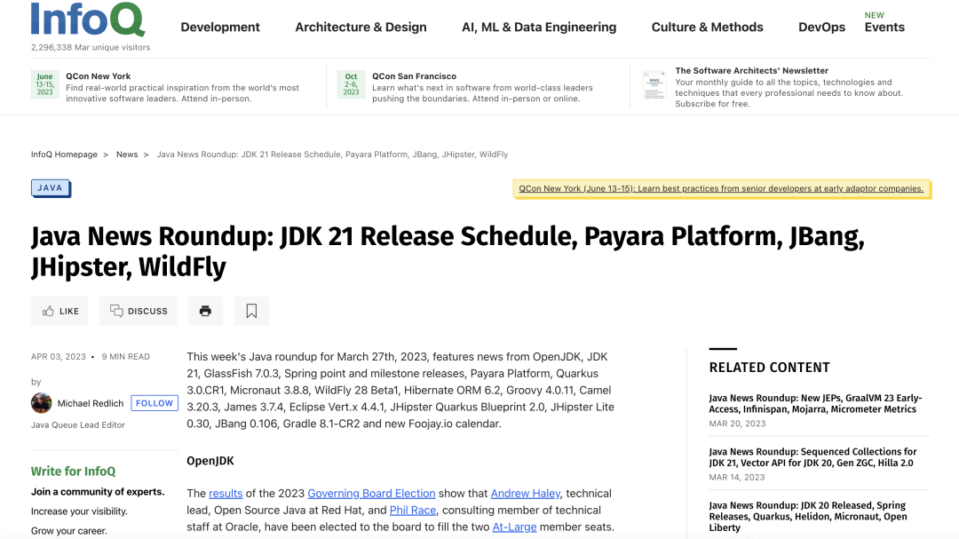Screen dimensions: 959x539
Task: Open the QCon New York event title link
Action: (99, 75)
